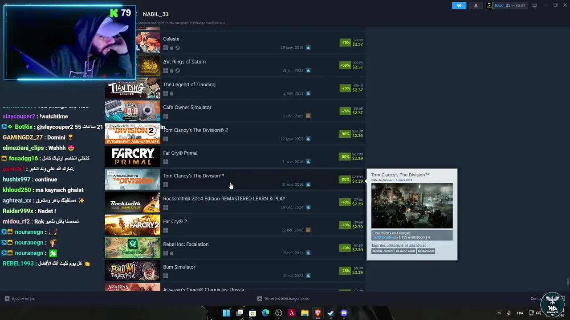Open Discord from the taskbar
The image size is (570, 320).
[344, 313]
